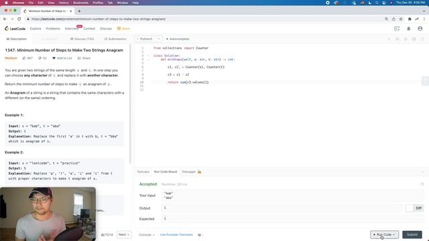Visit the LeetCode Store link

[x=123, y=29]
